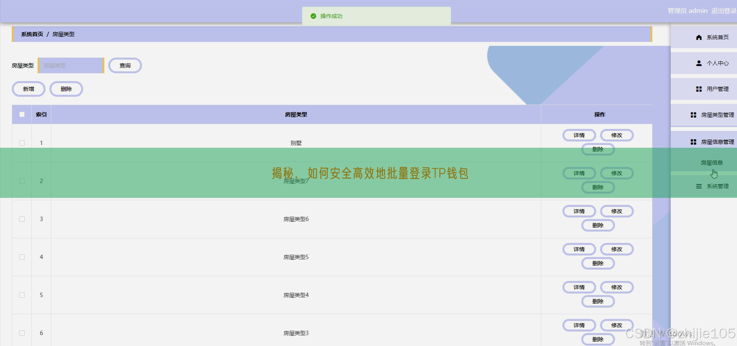This screenshot has height=346, width=737.
Task: Click 修改 for row 5 房屋类型4
Action: tap(617, 287)
